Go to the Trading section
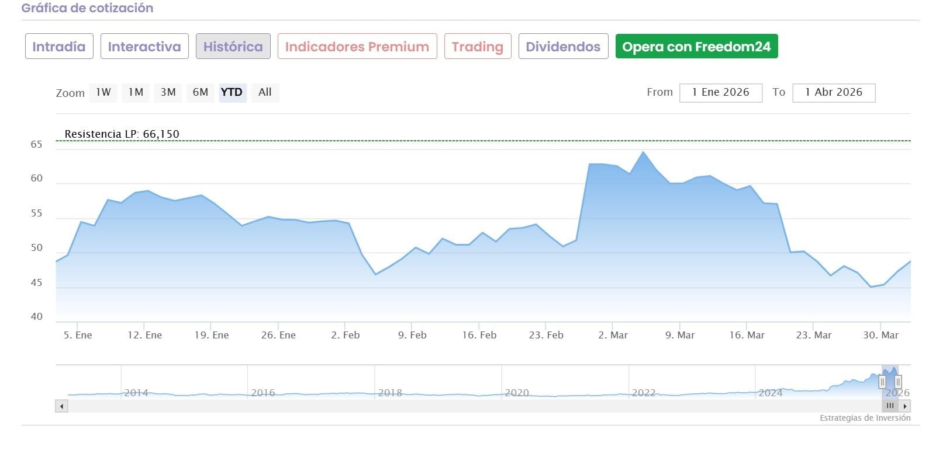 (477, 47)
